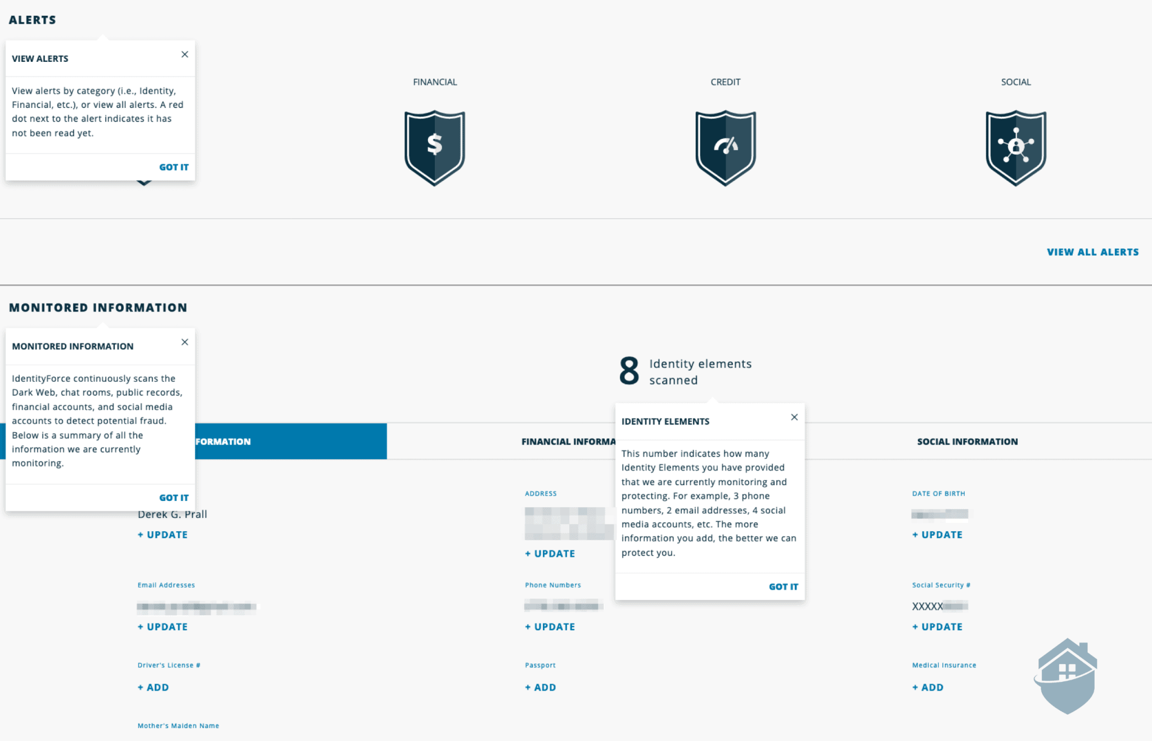1152x741 pixels.
Task: Open VIEW ALL ALERTS
Action: (1092, 252)
